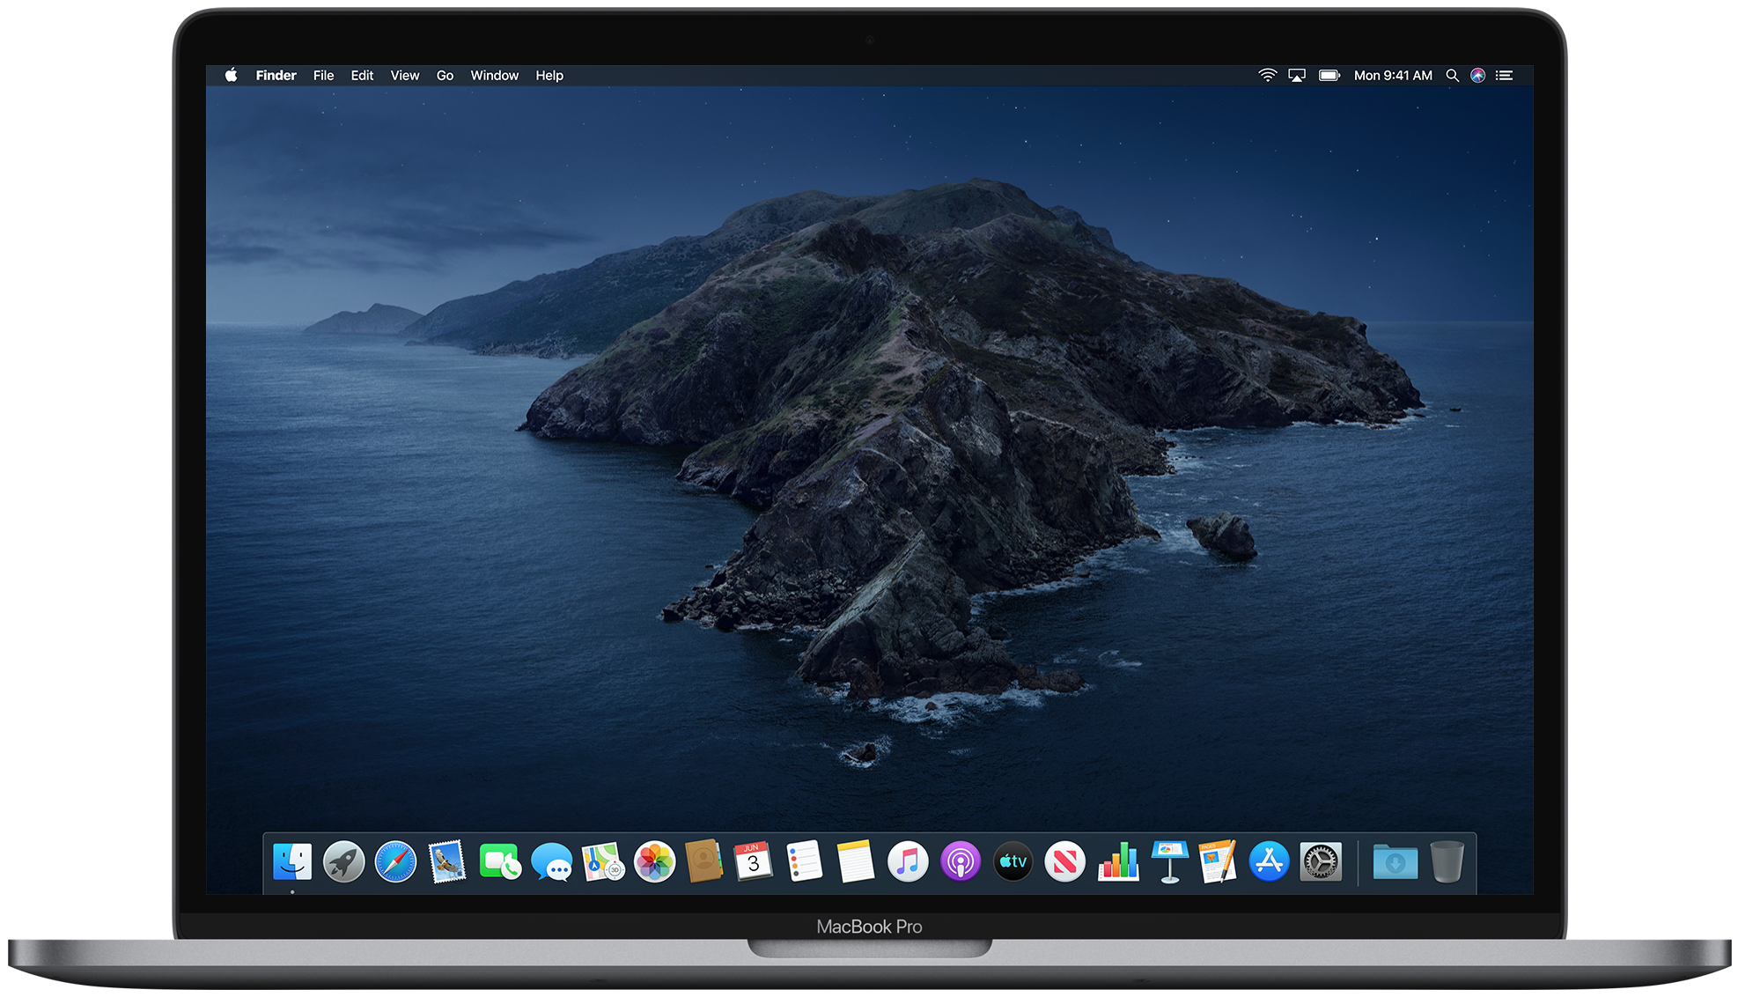Open System Preferences gear in Dock

1322,861
